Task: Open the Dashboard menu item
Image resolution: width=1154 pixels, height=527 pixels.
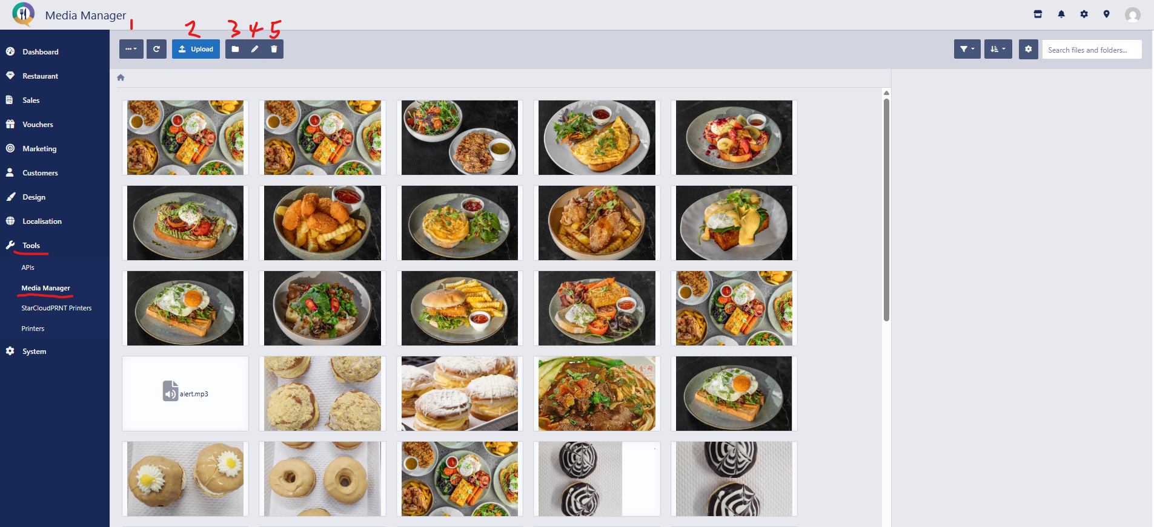Action: click(x=41, y=52)
